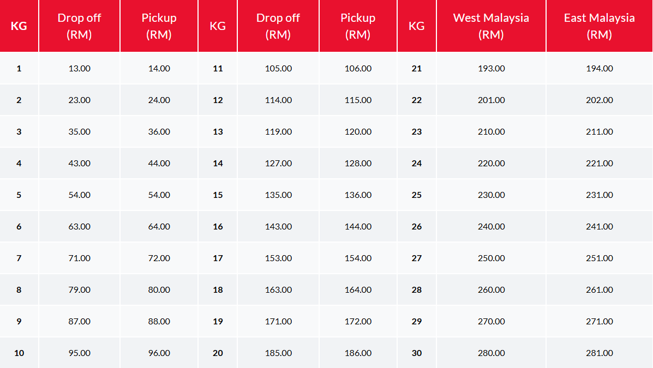
Task: Select the 13.00 drop off price cell
Action: click(80, 69)
